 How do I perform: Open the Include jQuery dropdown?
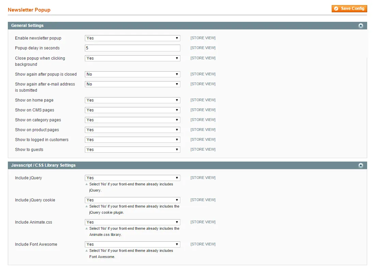click(x=133, y=178)
